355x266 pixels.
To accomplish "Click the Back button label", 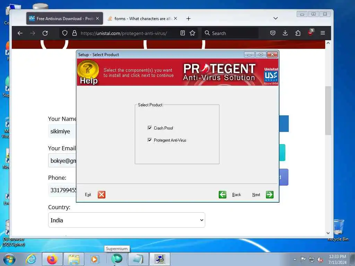I will pos(236,195).
